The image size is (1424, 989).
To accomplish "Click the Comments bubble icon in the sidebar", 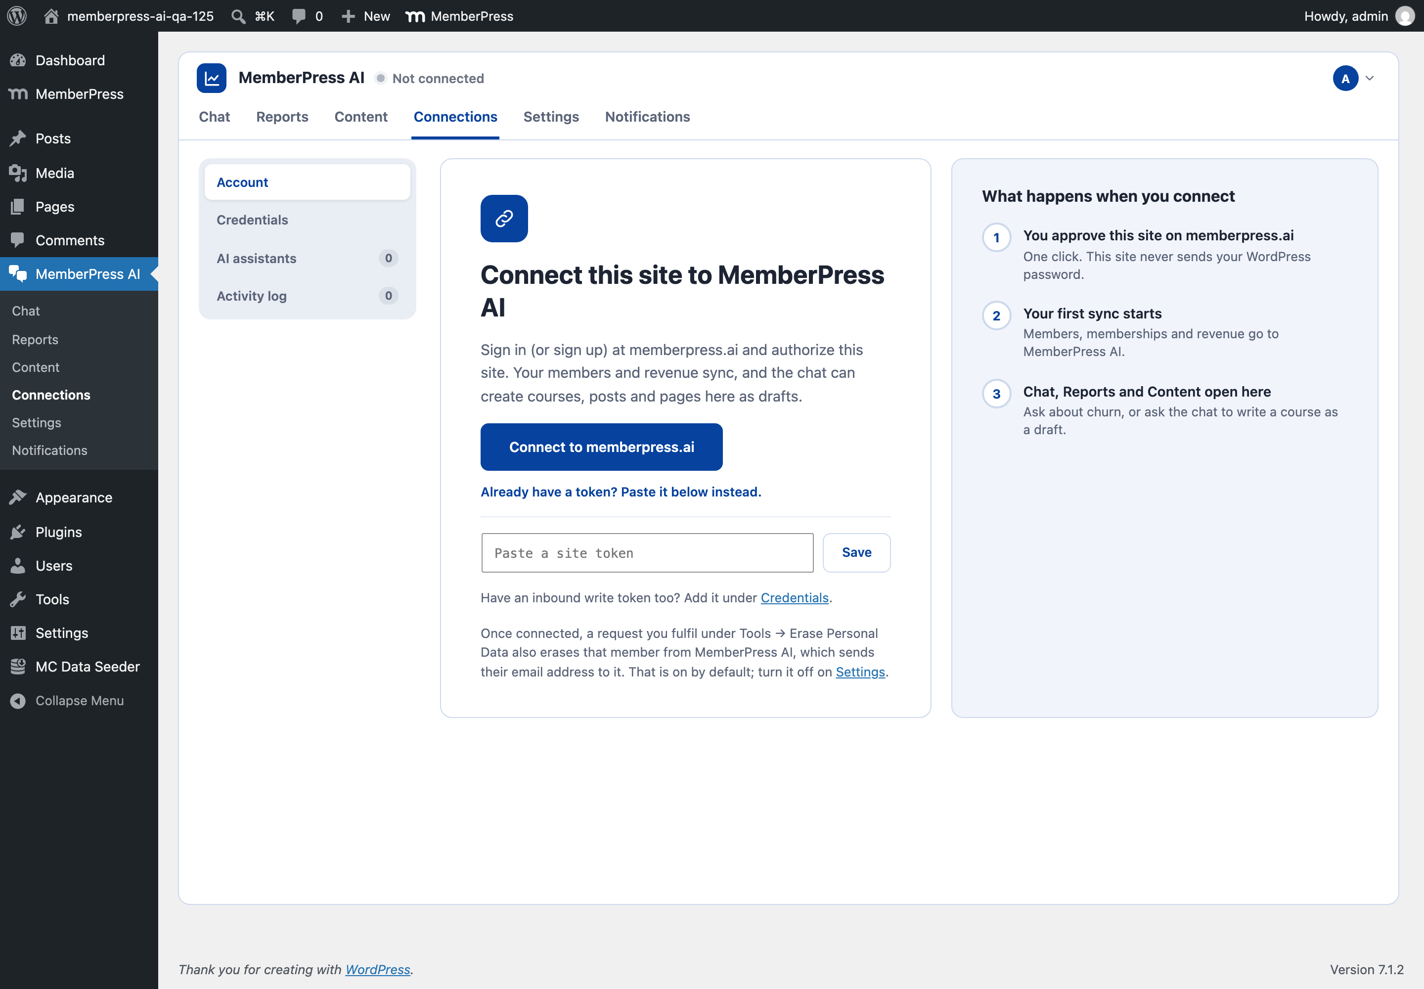I will (x=18, y=240).
